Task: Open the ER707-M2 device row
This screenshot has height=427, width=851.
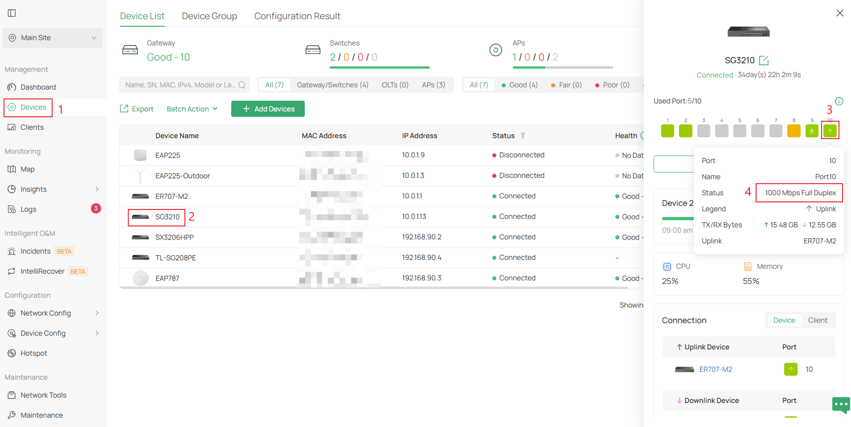Action: (x=381, y=196)
